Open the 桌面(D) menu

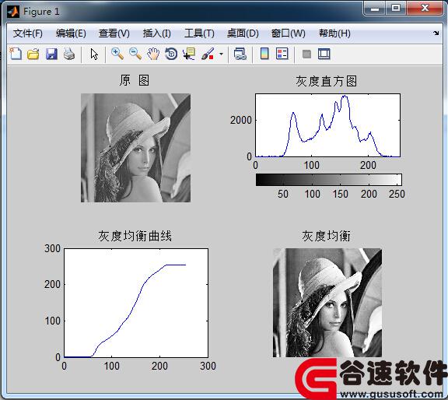click(x=243, y=33)
